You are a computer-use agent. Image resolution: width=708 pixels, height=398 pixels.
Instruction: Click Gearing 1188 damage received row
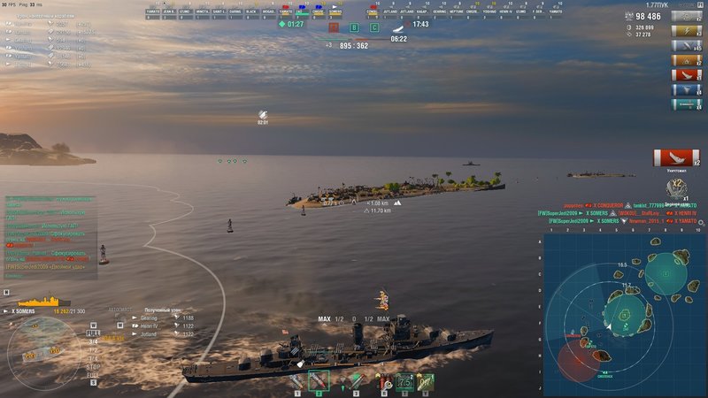(165, 318)
